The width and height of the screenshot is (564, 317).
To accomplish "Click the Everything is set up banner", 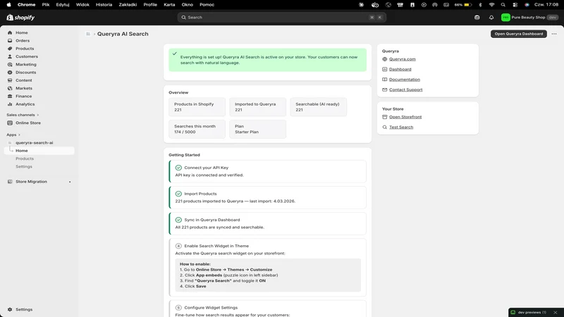I will point(268,60).
